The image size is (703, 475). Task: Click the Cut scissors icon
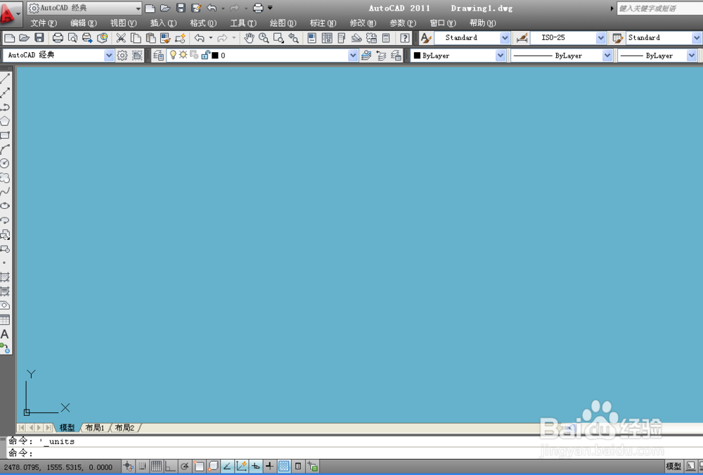[121, 38]
